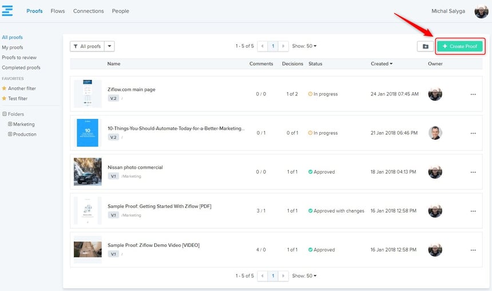
Task: Click the star icon beside Test filter
Action: click(x=4, y=98)
